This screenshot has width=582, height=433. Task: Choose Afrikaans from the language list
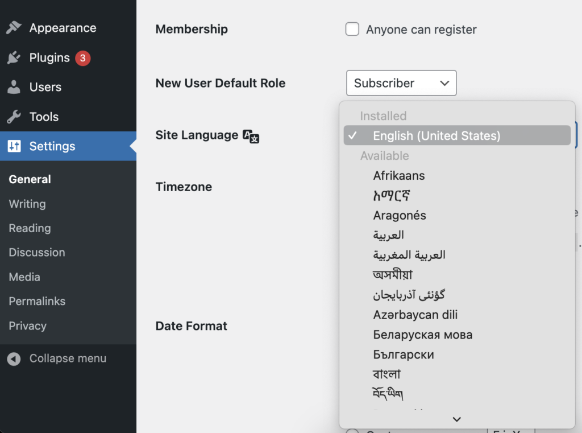click(399, 176)
